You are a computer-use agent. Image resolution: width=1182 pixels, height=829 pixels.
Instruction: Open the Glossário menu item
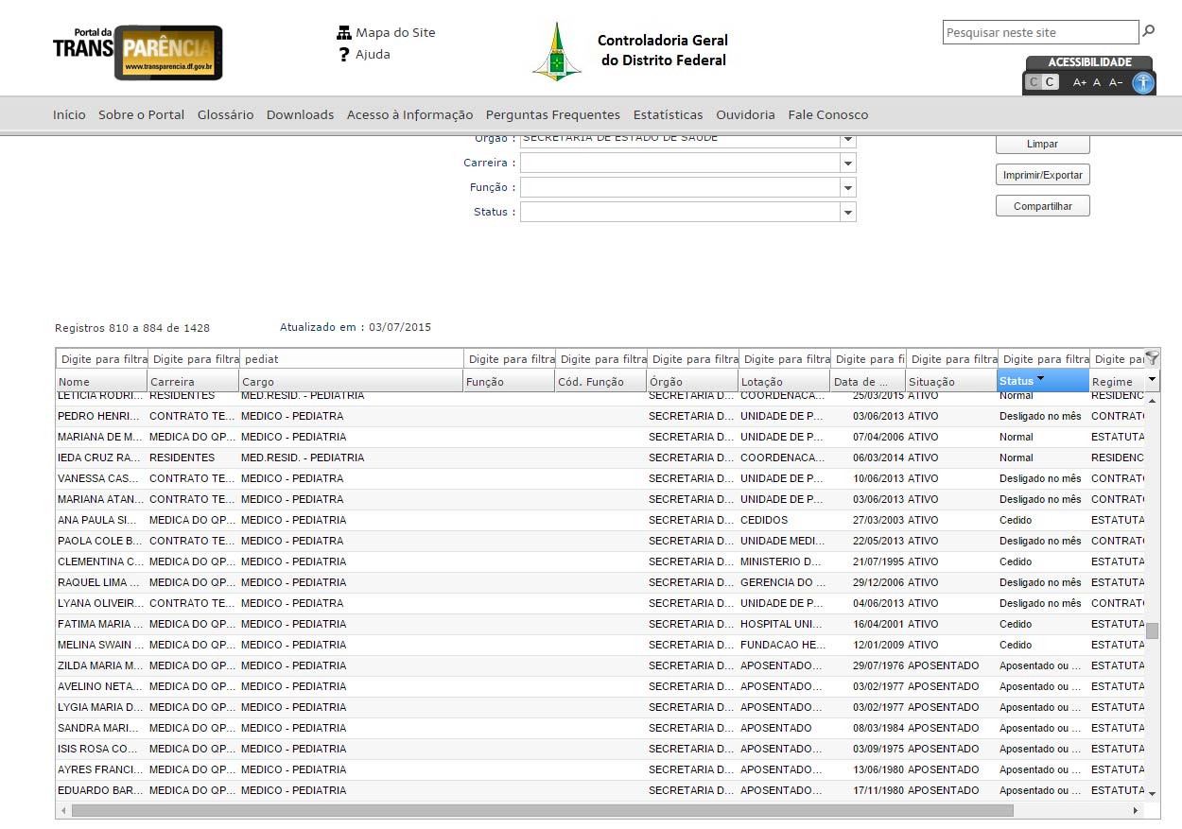click(225, 115)
